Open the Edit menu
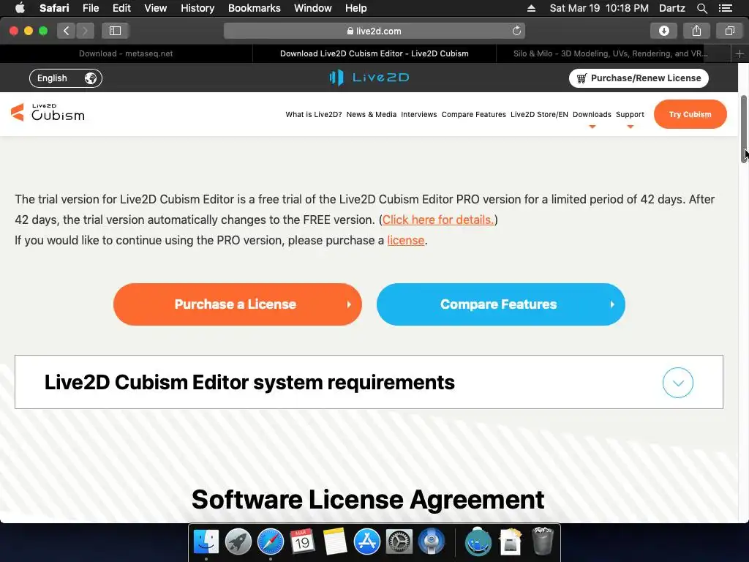 coord(121,8)
